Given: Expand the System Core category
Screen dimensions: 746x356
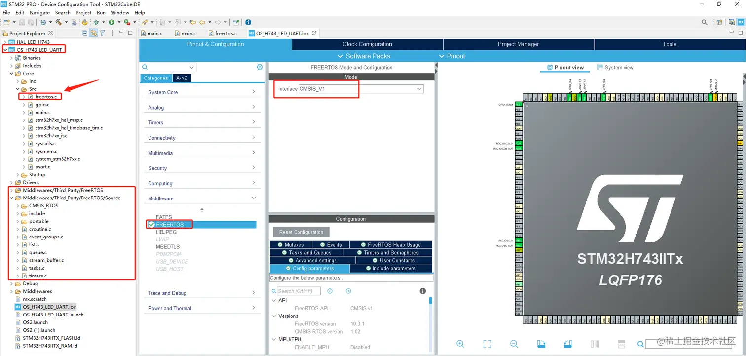Looking at the screenshot, I should click(x=201, y=92).
